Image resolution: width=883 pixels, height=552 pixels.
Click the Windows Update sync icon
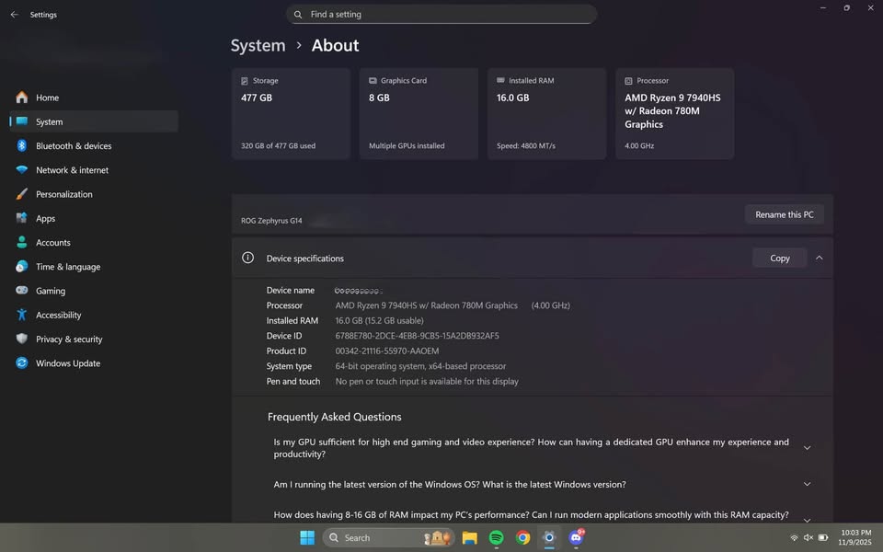click(21, 363)
